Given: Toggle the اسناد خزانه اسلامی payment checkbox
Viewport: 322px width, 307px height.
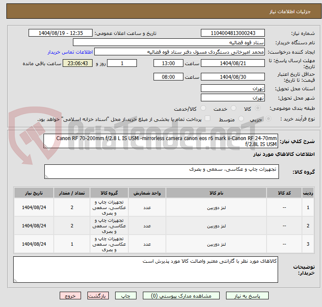Looking at the screenshot, I should click(208, 119).
